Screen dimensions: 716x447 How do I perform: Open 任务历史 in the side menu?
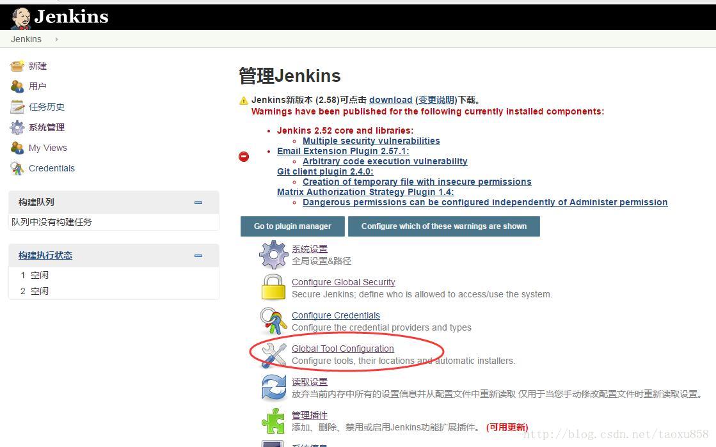click(x=47, y=107)
